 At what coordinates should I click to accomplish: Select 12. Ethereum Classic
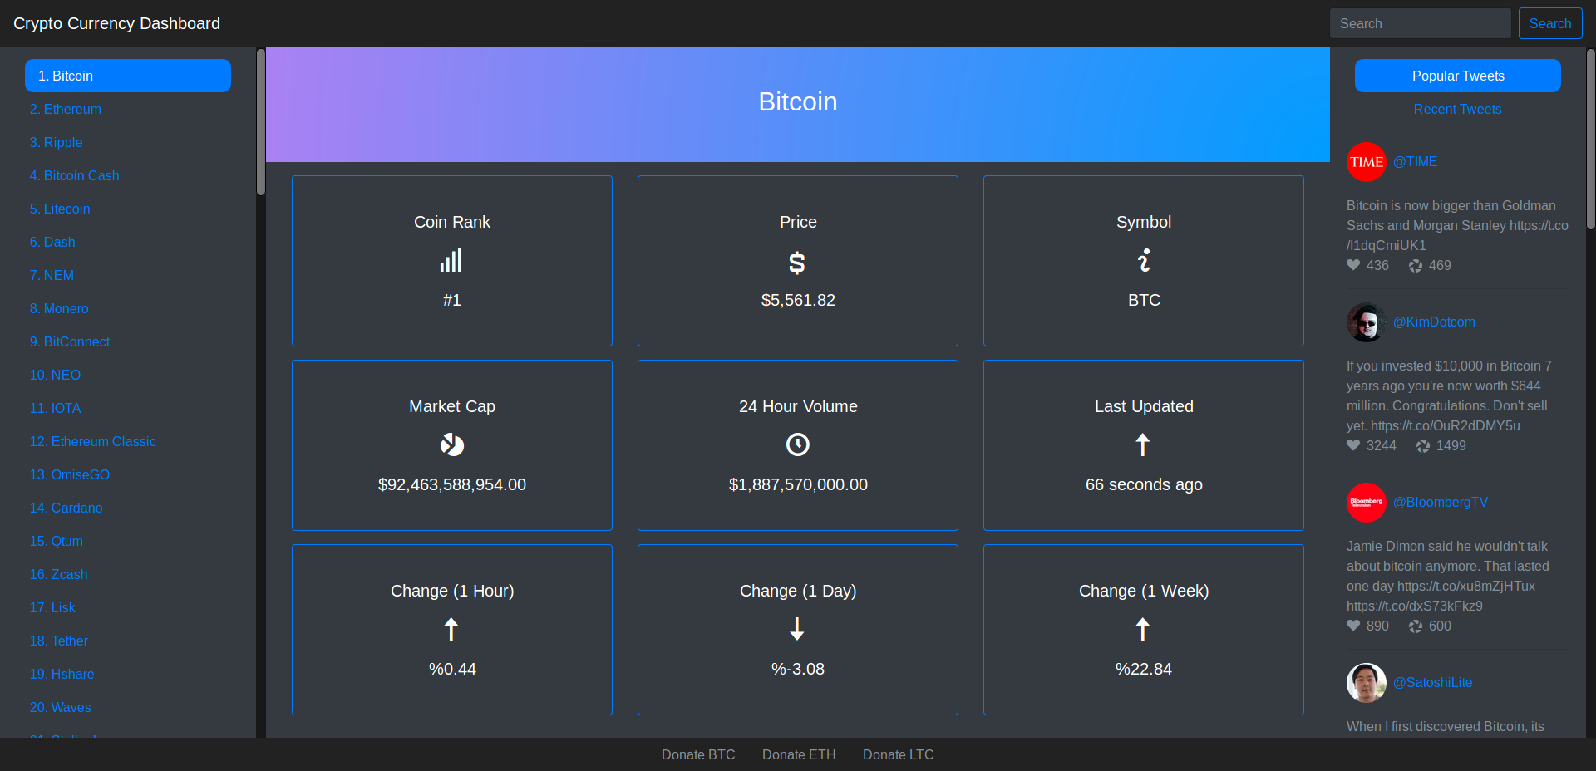coord(93,441)
